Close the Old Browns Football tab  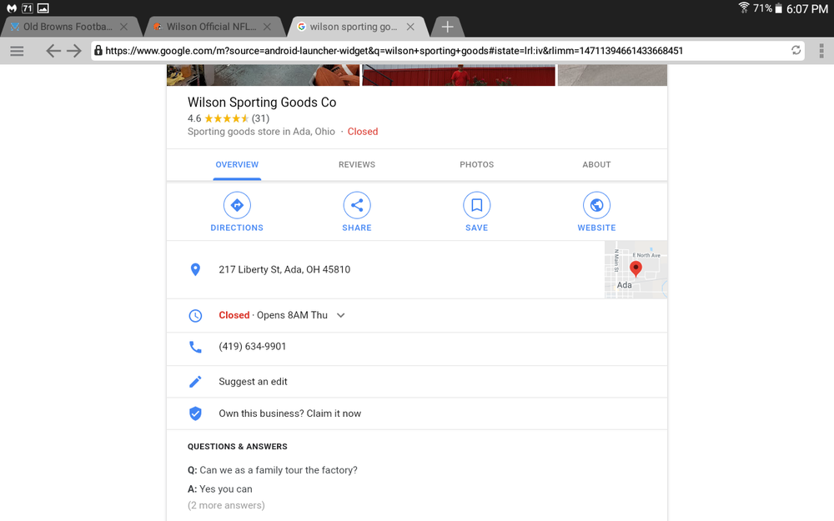[x=123, y=27]
